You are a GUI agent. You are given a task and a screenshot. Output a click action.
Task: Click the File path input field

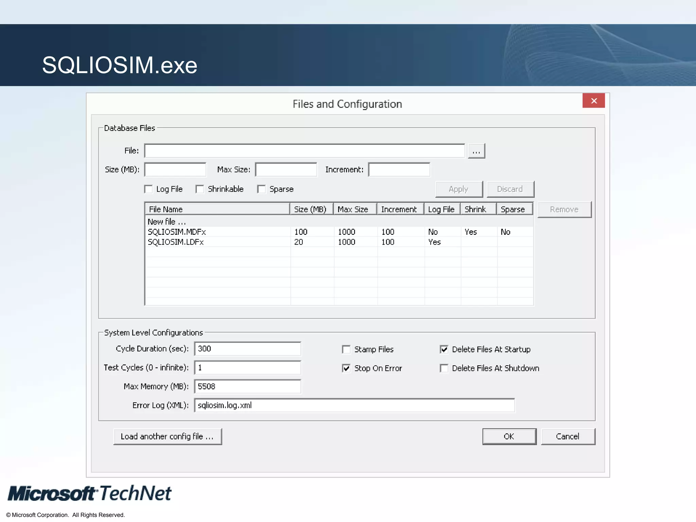[x=304, y=151]
